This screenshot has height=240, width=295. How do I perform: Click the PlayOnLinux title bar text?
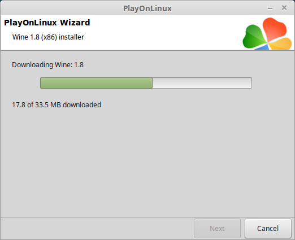pos(147,8)
